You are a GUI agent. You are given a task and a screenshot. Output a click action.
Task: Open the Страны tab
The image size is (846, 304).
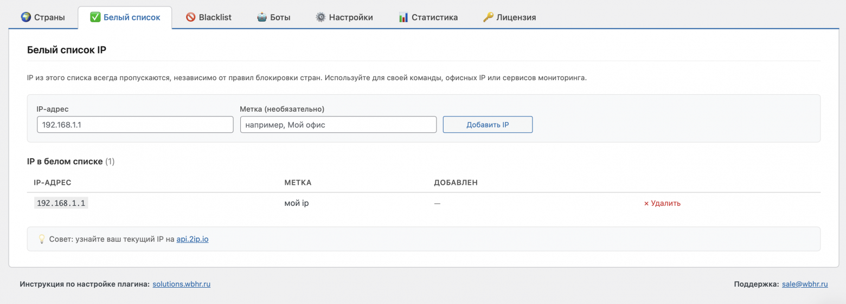tap(42, 17)
